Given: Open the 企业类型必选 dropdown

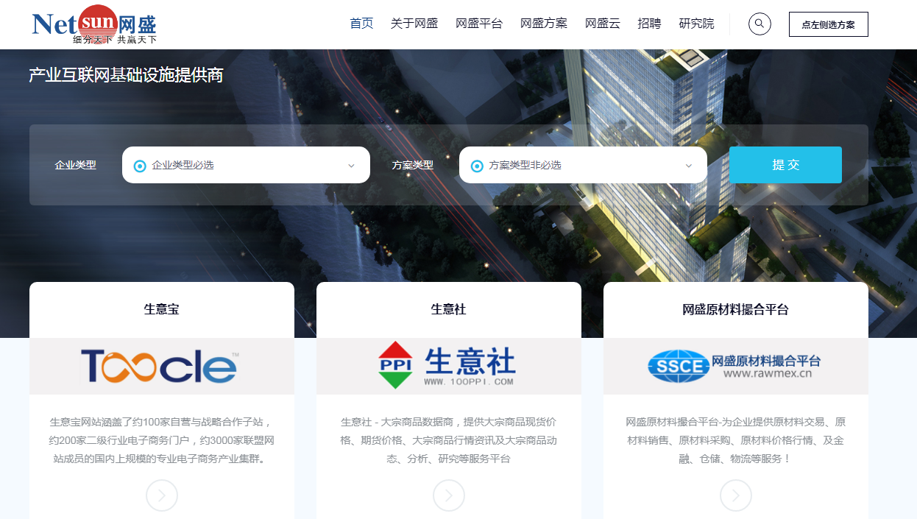Looking at the screenshot, I should click(245, 165).
